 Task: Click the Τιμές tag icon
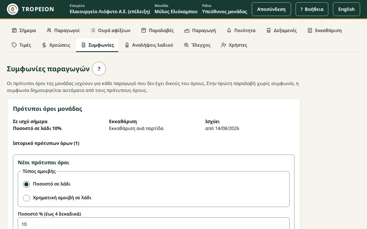pyautogui.click(x=14, y=45)
